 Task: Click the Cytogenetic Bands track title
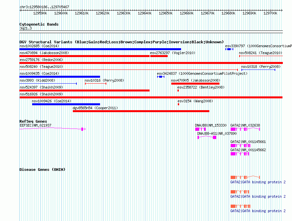[39, 24]
